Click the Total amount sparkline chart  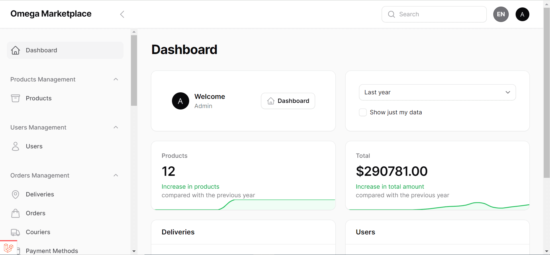(x=437, y=206)
